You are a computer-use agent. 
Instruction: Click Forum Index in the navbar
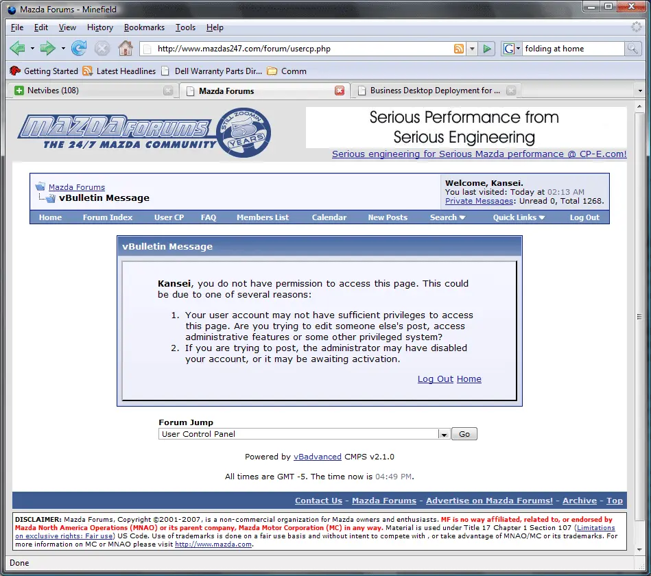pos(108,217)
